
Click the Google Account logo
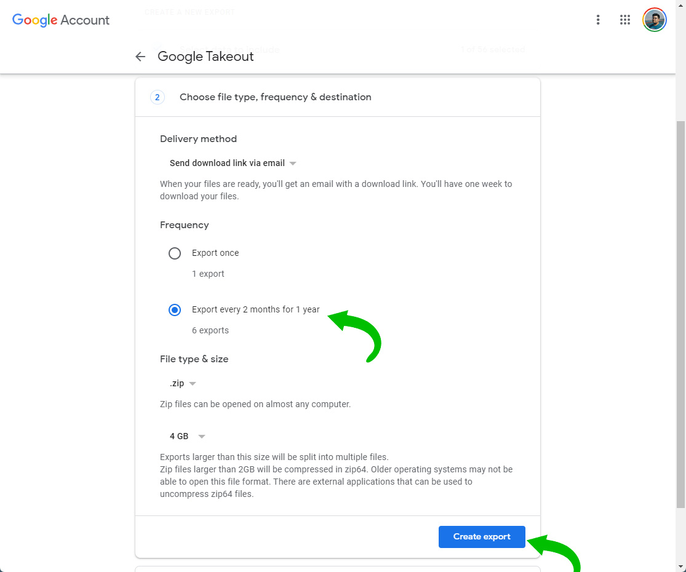(61, 20)
